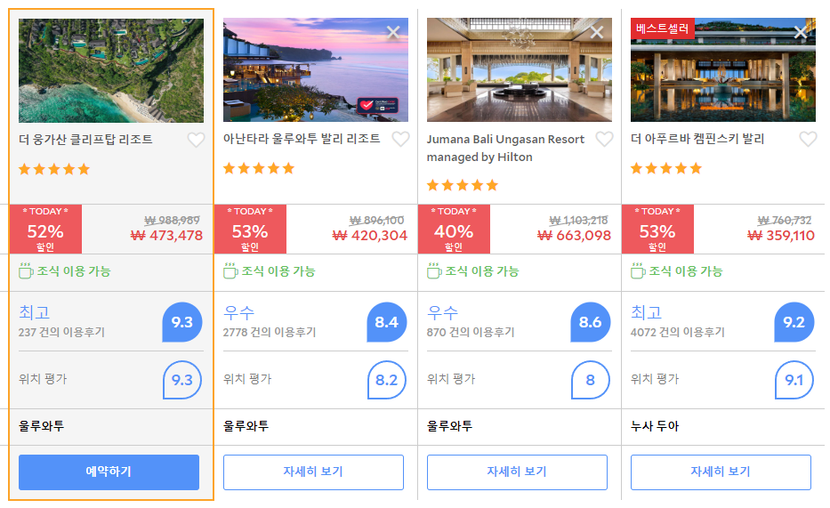830x508 pixels.
Task: Open the Jumana Bali Ungasan Resort title link
Action: pyautogui.click(x=505, y=149)
